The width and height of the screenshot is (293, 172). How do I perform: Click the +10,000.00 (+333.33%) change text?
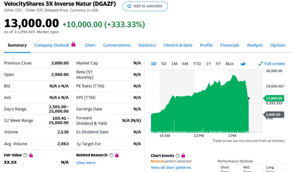pos(103,25)
